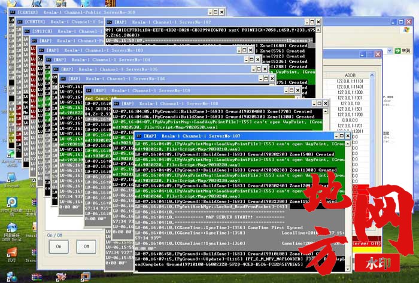Click the ADDR column header
Viewport: 419px width, 283px height.
pos(350,75)
